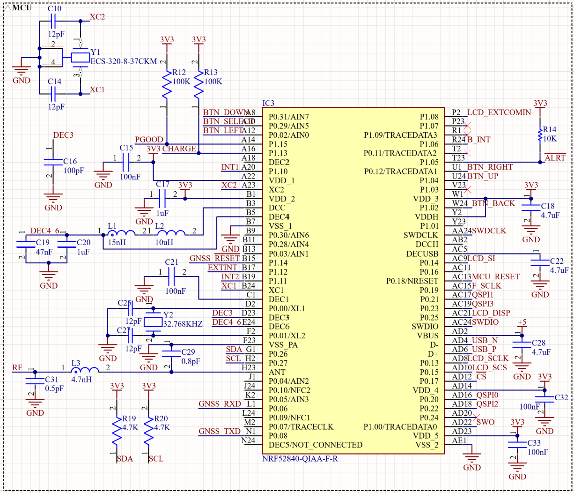Viewport: 574px width, 493px height.
Task: Select resistor R14 10K symbol
Action: (540, 135)
